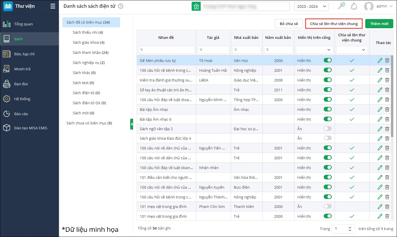
Task: Delete the Sách ngữ văn tập 2 row
Action: 387,129
